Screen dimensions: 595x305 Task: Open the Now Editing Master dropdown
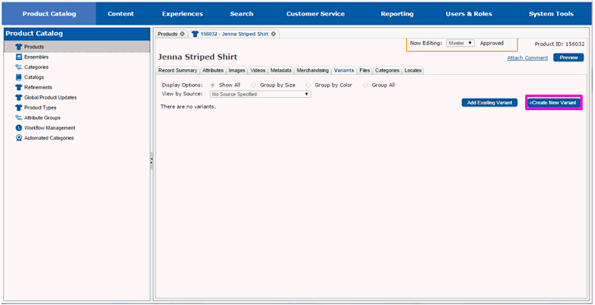[460, 44]
